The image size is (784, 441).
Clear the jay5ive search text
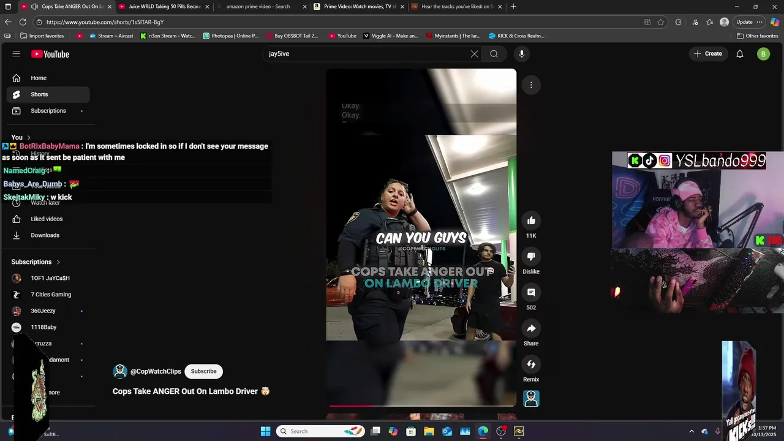(474, 54)
